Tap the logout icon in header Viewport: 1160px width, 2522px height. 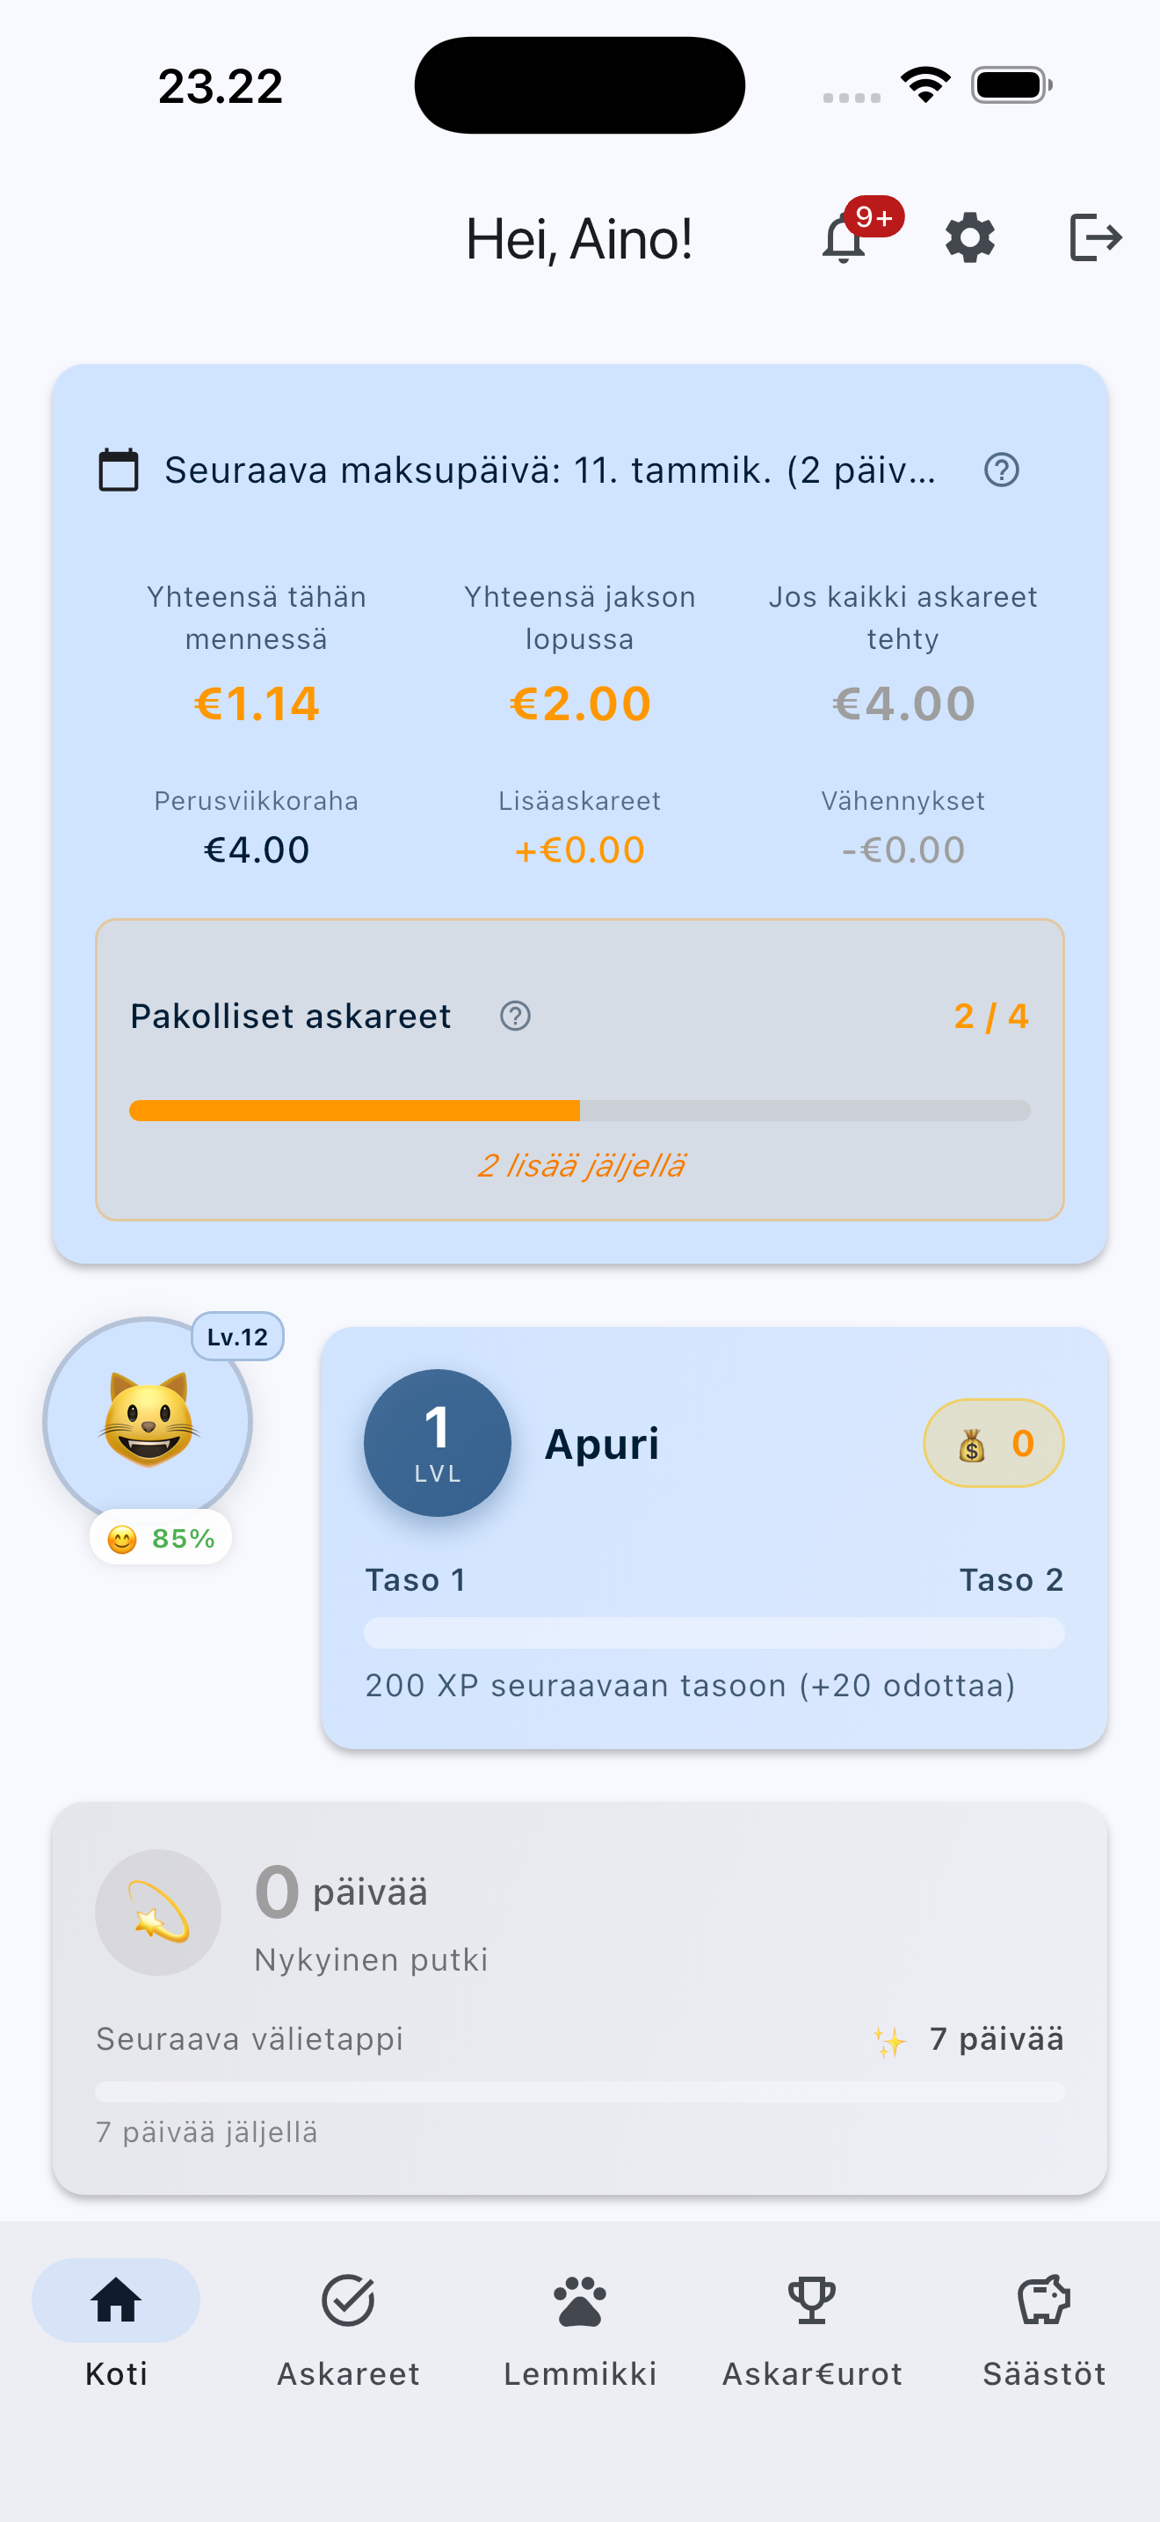[1094, 238]
